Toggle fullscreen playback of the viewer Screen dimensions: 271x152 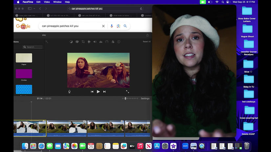(127, 92)
